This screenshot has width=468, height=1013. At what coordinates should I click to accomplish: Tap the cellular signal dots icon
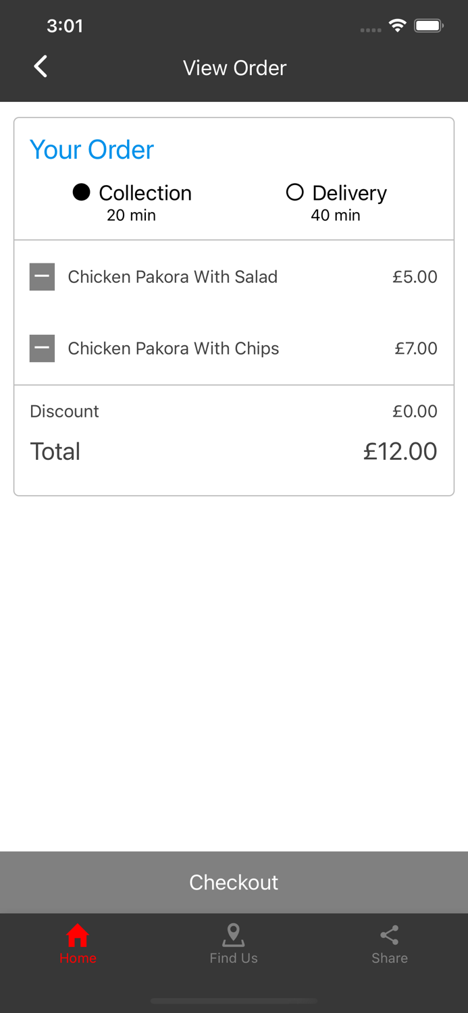click(x=371, y=29)
